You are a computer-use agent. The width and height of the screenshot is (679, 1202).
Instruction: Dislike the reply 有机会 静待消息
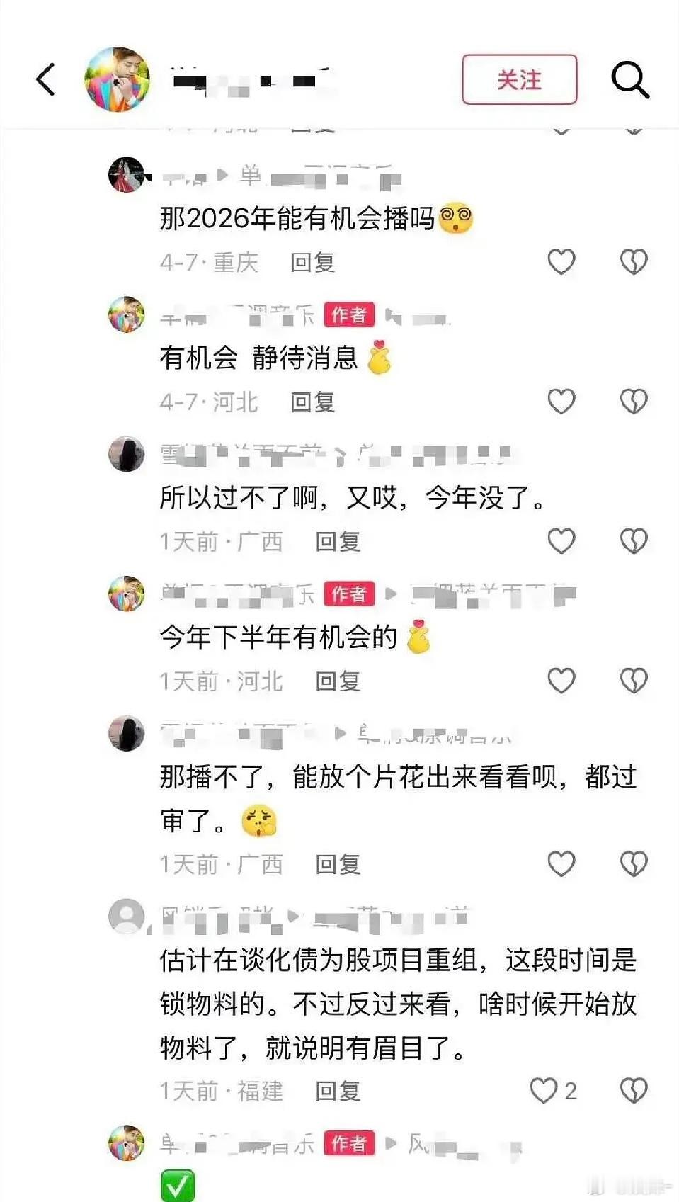coord(634,402)
